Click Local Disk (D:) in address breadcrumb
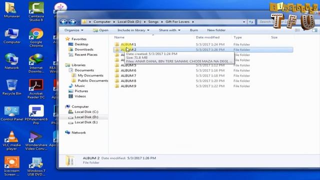This screenshot has height=180, width=320. click(129, 22)
